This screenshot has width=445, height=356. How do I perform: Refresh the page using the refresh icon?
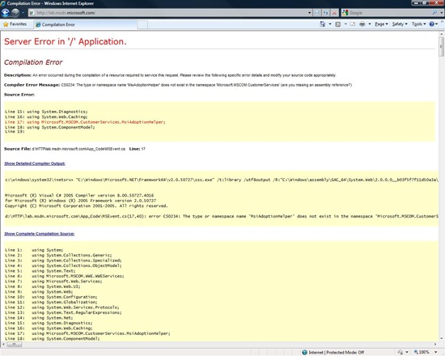coord(326,13)
